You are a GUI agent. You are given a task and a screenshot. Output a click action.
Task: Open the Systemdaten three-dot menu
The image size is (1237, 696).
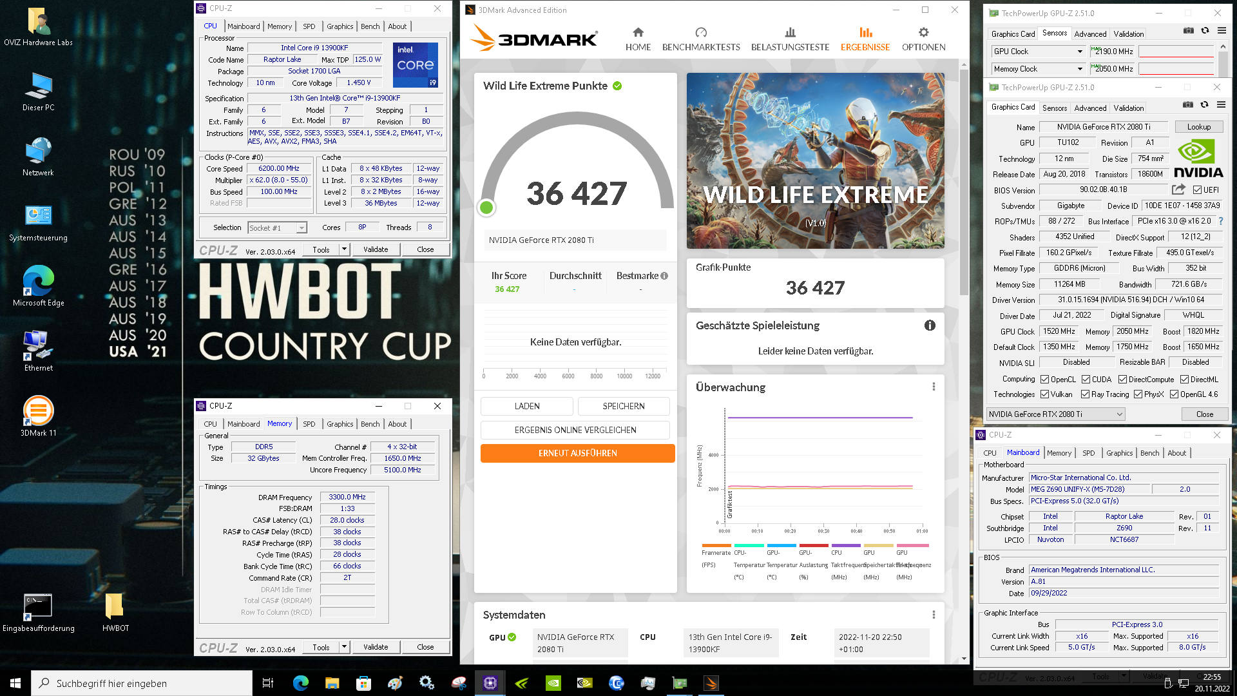(934, 615)
